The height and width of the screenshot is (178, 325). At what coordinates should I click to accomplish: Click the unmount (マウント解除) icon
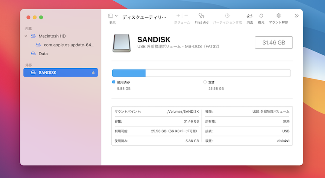pyautogui.click(x=279, y=16)
